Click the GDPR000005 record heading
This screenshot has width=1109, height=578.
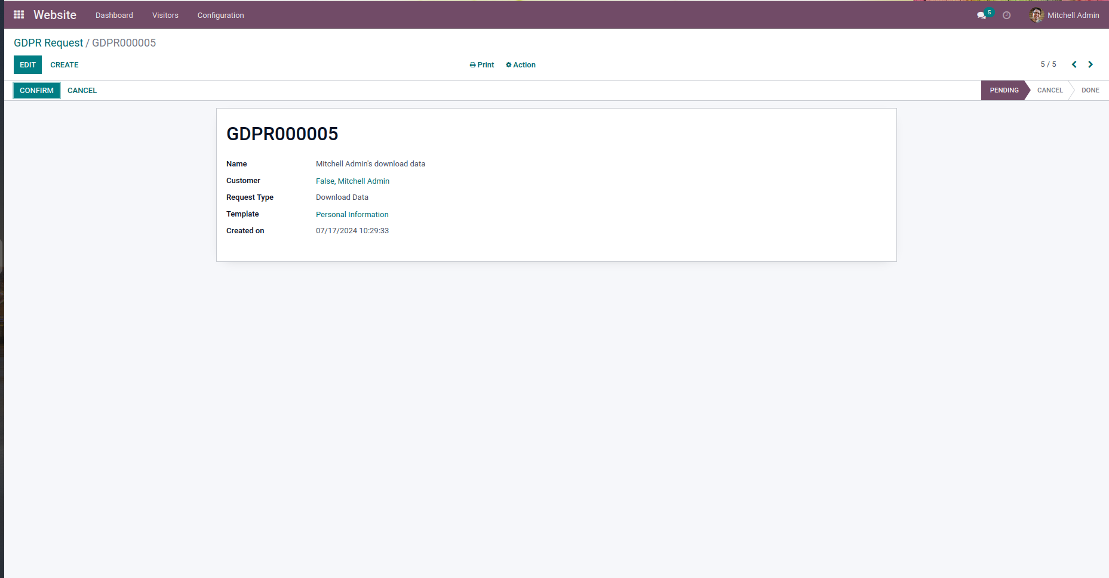coord(282,134)
